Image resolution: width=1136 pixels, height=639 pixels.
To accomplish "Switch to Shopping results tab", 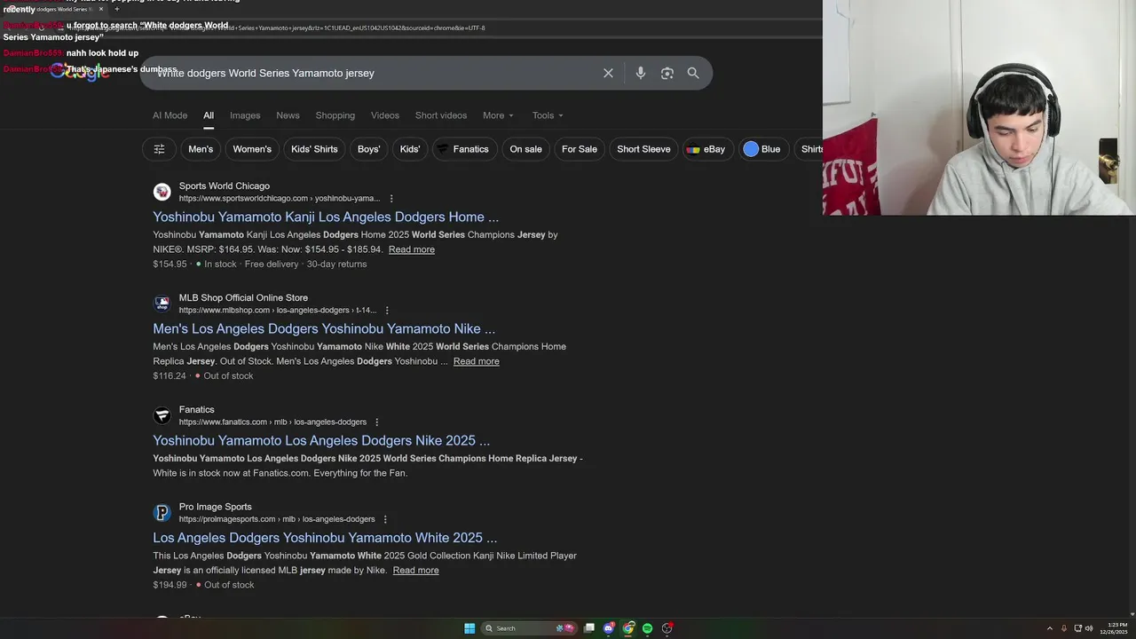I will pyautogui.click(x=335, y=115).
